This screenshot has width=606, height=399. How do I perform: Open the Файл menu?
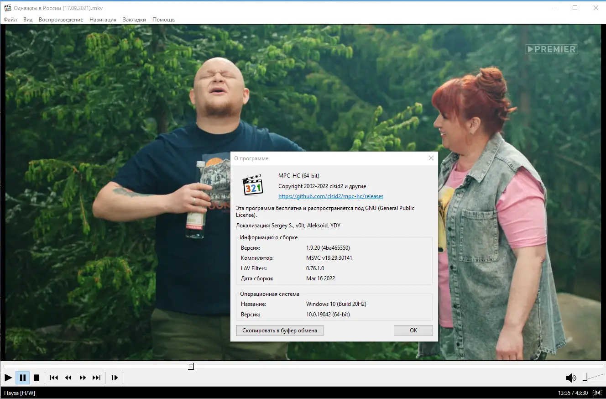coord(10,20)
